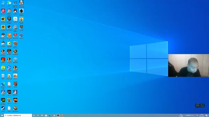Screen dimensions: 209x117
Task: Open the notification center icon
Action: pos(206,115)
